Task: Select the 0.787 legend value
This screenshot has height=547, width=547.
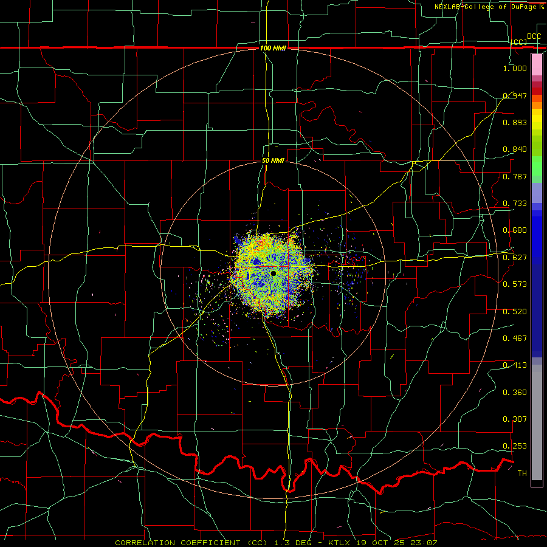Action: click(x=515, y=176)
